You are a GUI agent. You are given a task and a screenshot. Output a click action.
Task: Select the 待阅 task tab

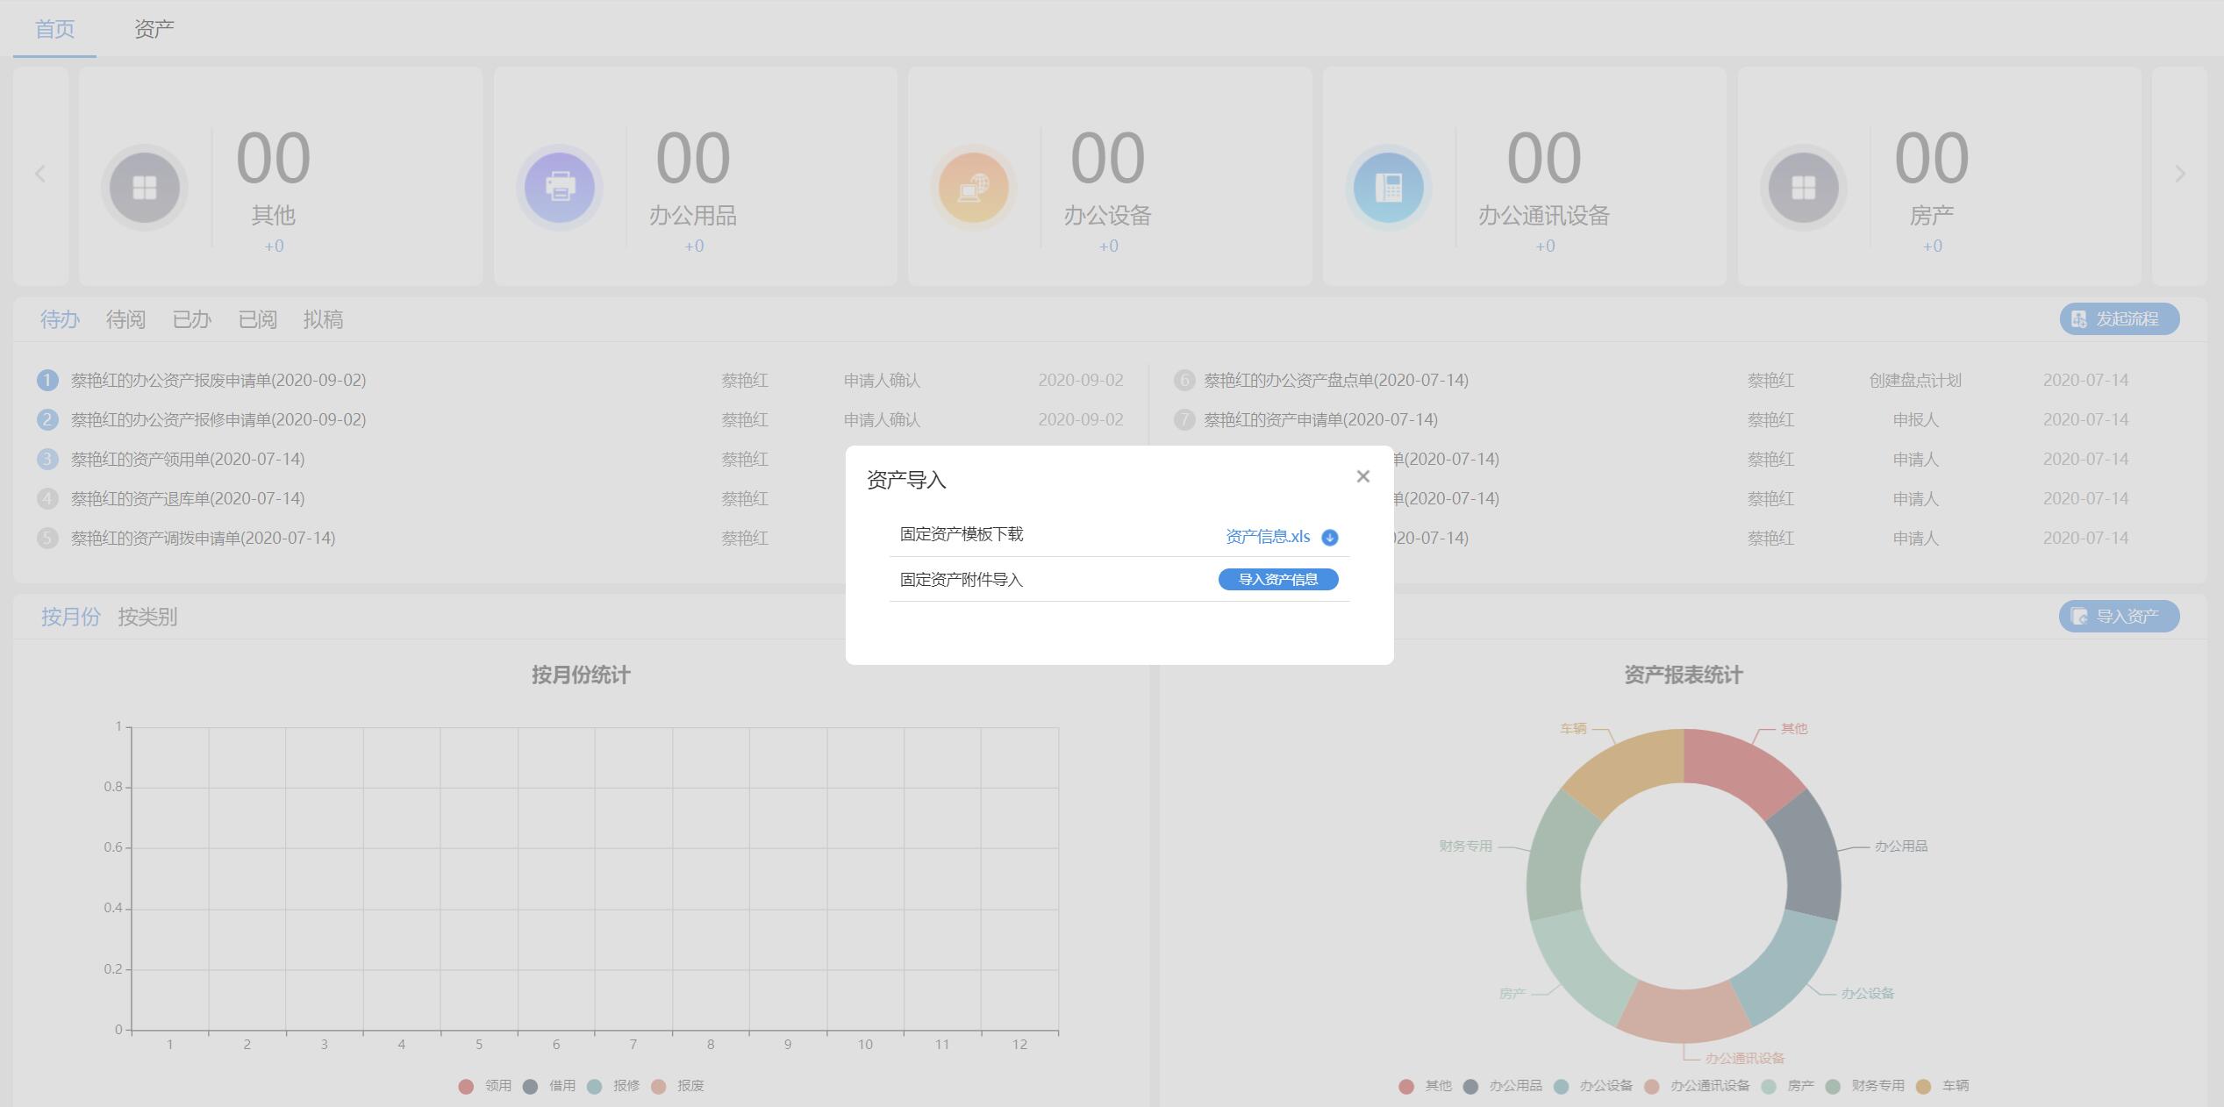[125, 319]
